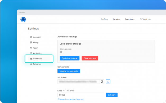This screenshot has height=103, width=166.
Task: Click the Account gear icon
Action: pos(31,37)
